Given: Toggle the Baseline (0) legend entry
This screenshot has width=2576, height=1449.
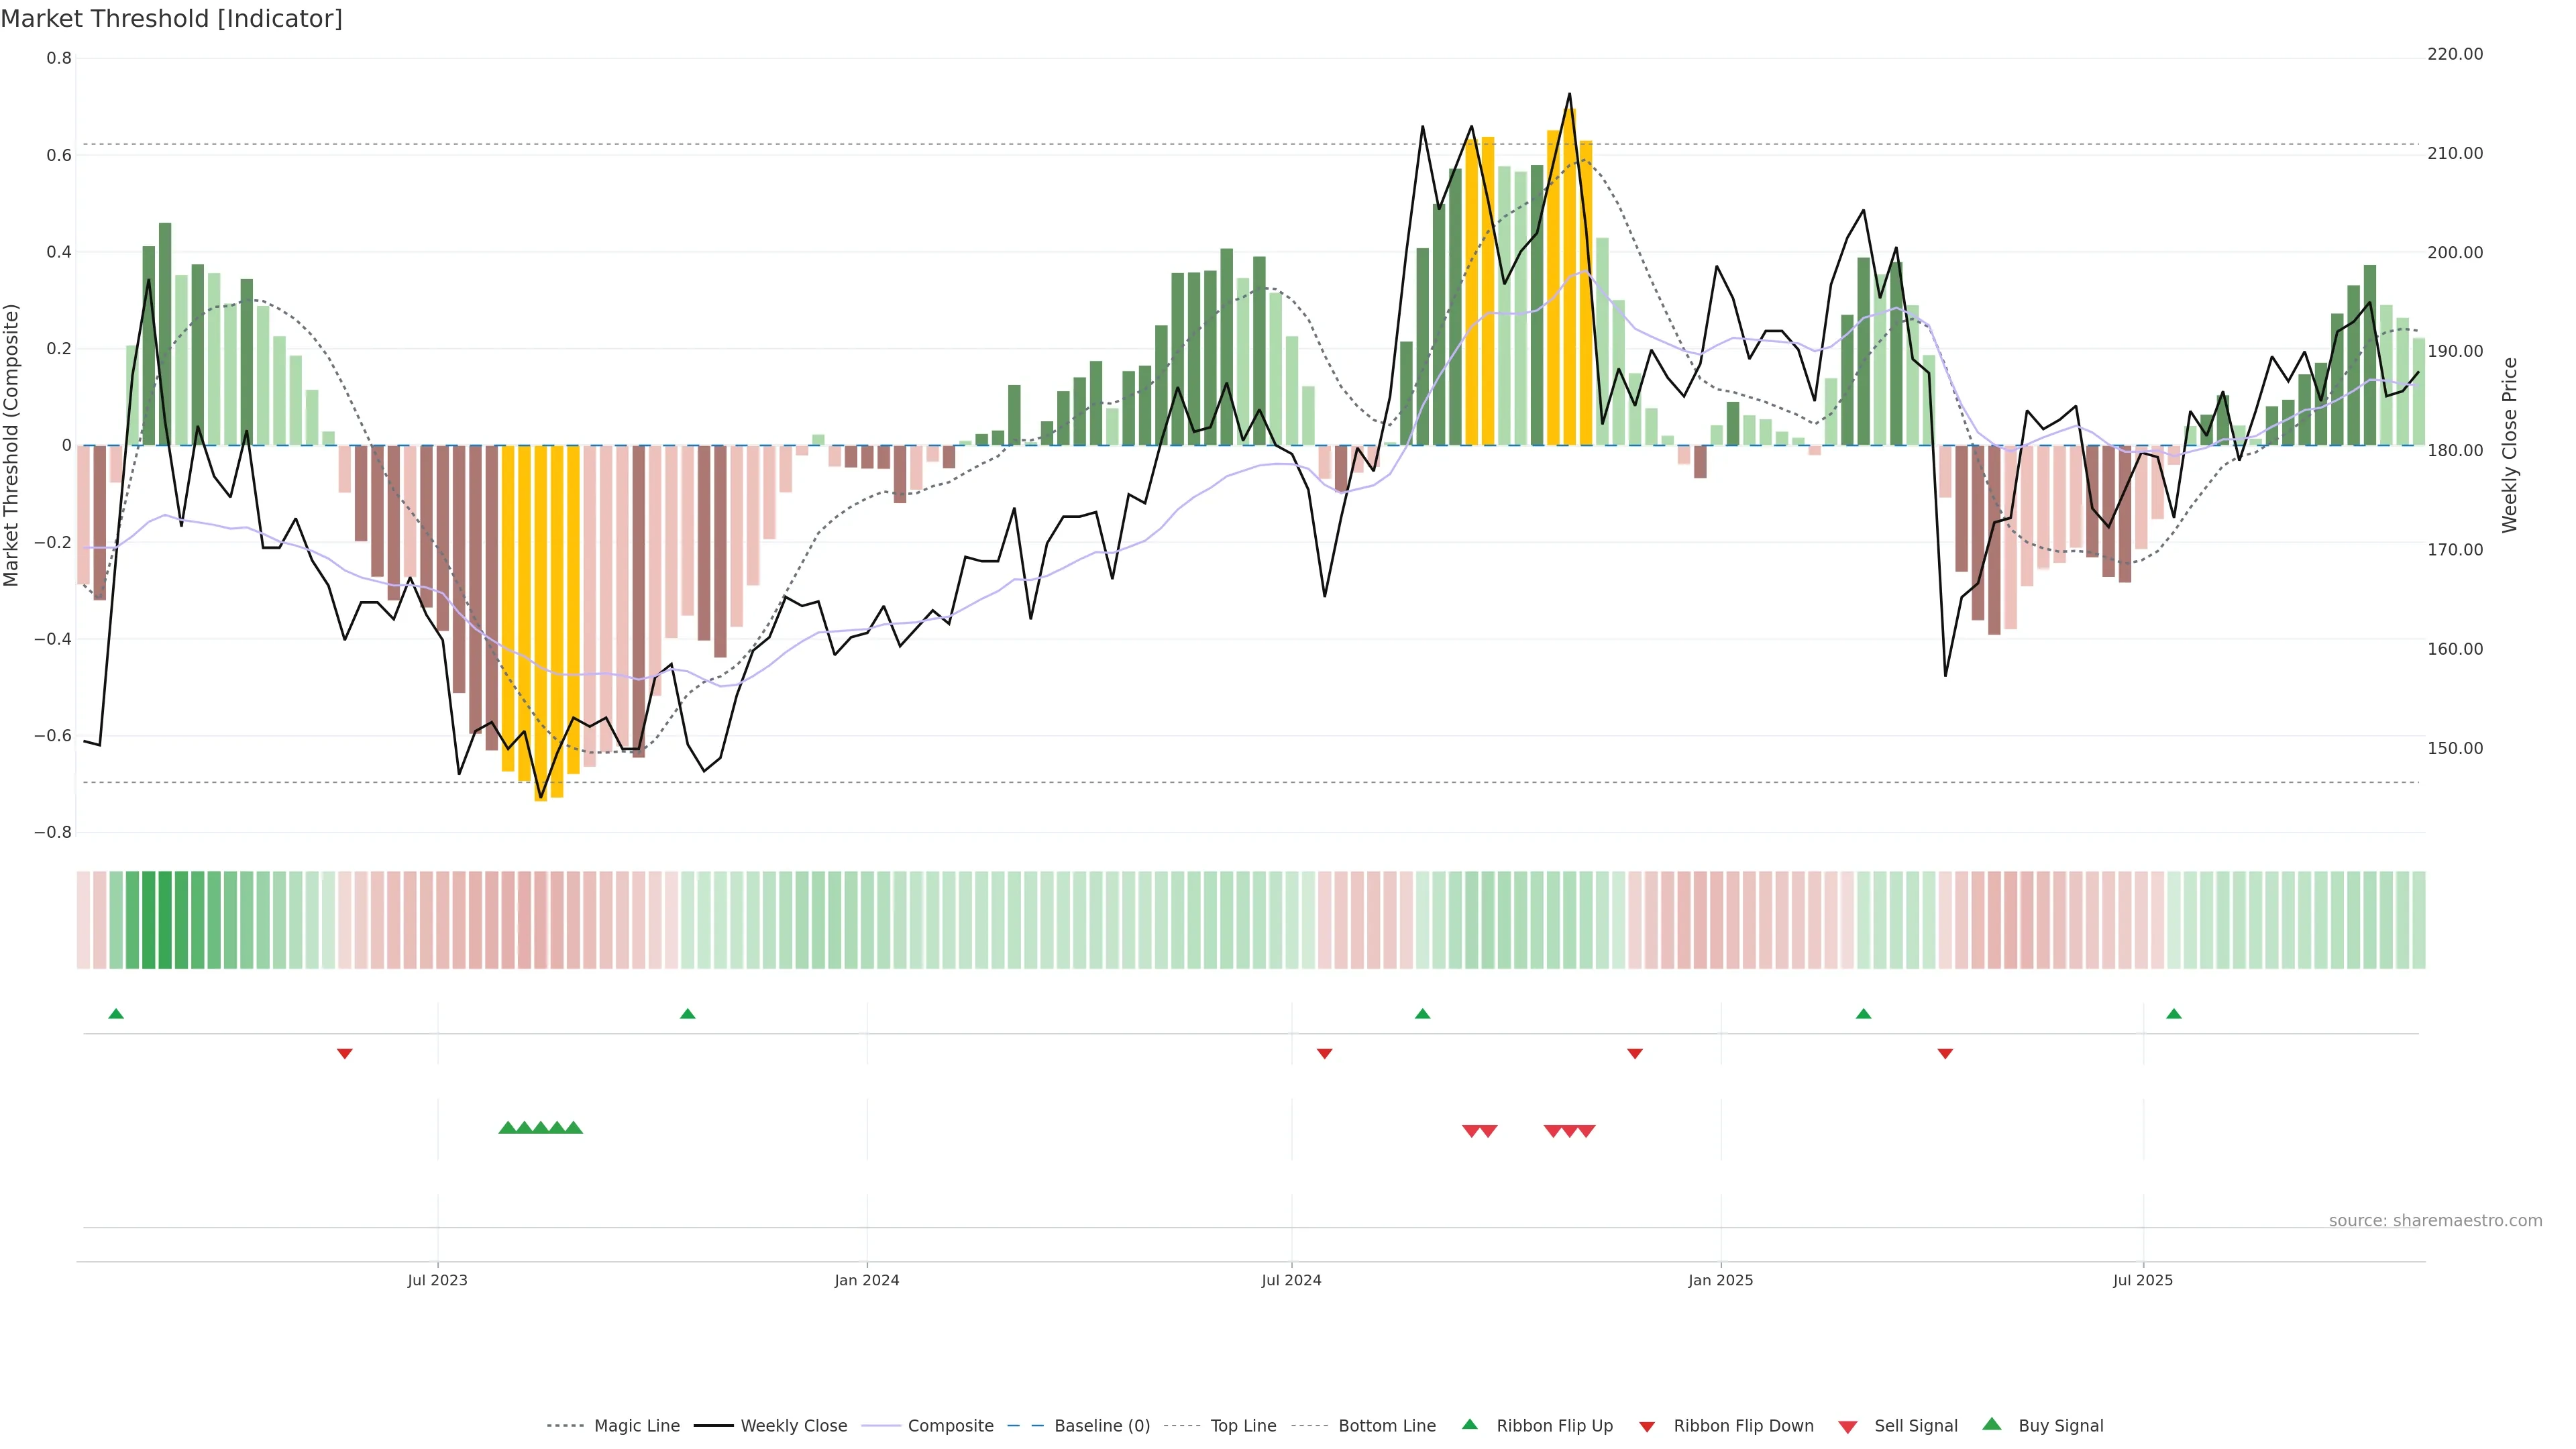Looking at the screenshot, I should (x=1101, y=1426).
